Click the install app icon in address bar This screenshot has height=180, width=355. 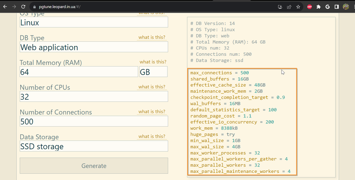(280, 6)
